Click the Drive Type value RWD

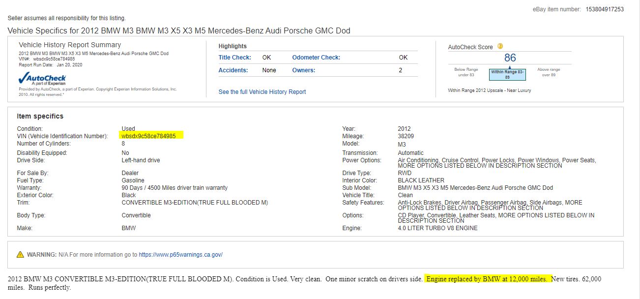[405, 173]
